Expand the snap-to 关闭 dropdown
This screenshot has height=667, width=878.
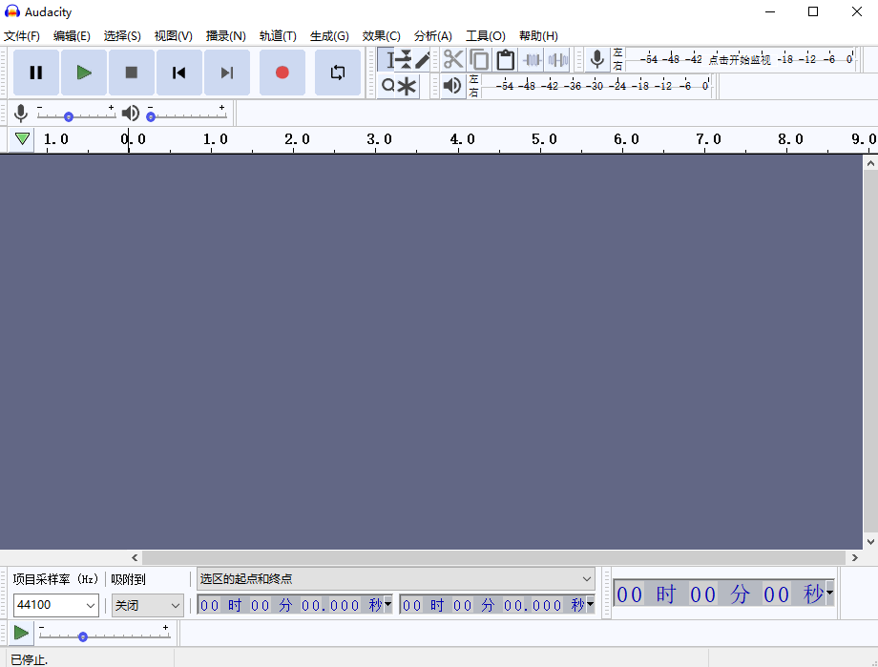[x=148, y=605]
